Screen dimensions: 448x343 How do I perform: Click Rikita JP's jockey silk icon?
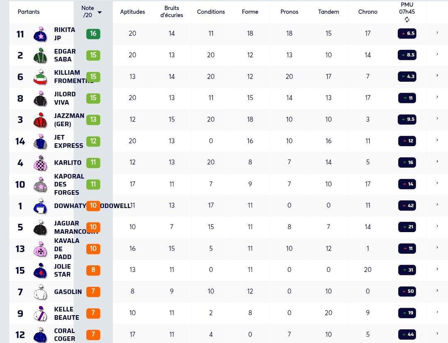point(40,34)
